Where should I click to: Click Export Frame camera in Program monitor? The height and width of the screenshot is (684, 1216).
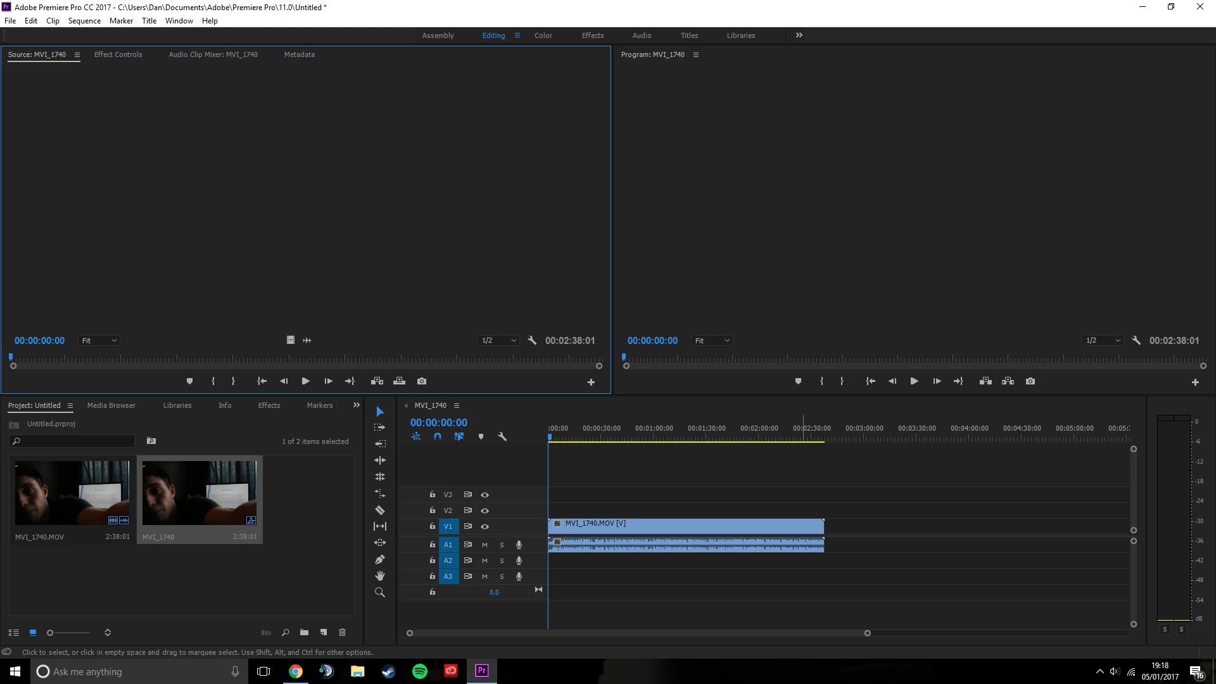click(x=1030, y=381)
